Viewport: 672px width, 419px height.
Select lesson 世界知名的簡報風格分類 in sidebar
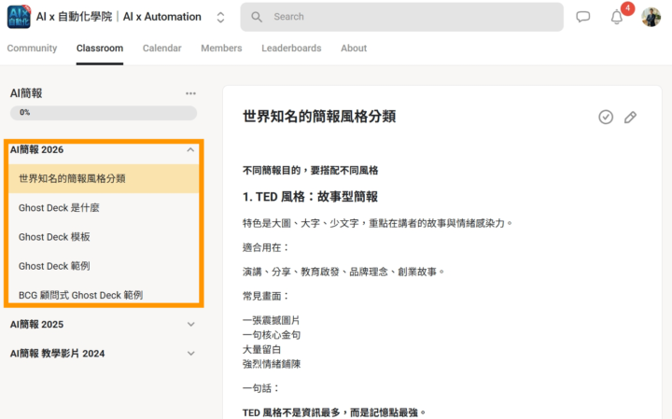104,178
